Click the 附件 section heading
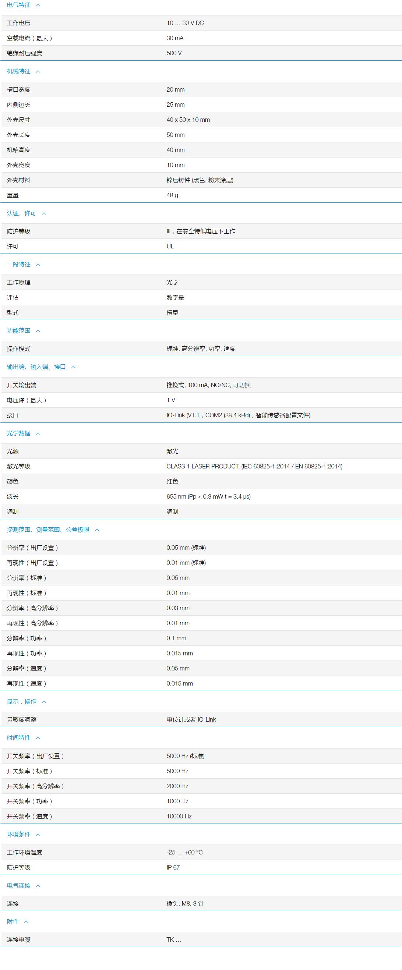Image resolution: width=402 pixels, height=970 pixels. click(x=13, y=921)
